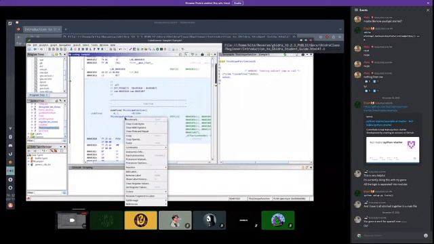The height and width of the screenshot is (244, 434).
Task: Choose Edit Label... in context menu
Action: pyautogui.click(x=146, y=171)
